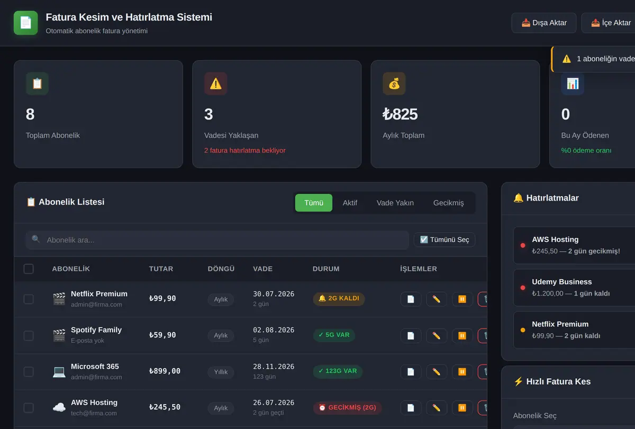
Task: Toggle the header select-all checkbox
Action: tap(29, 269)
